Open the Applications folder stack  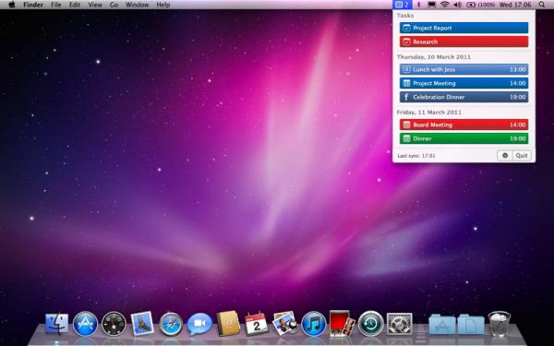click(x=442, y=324)
